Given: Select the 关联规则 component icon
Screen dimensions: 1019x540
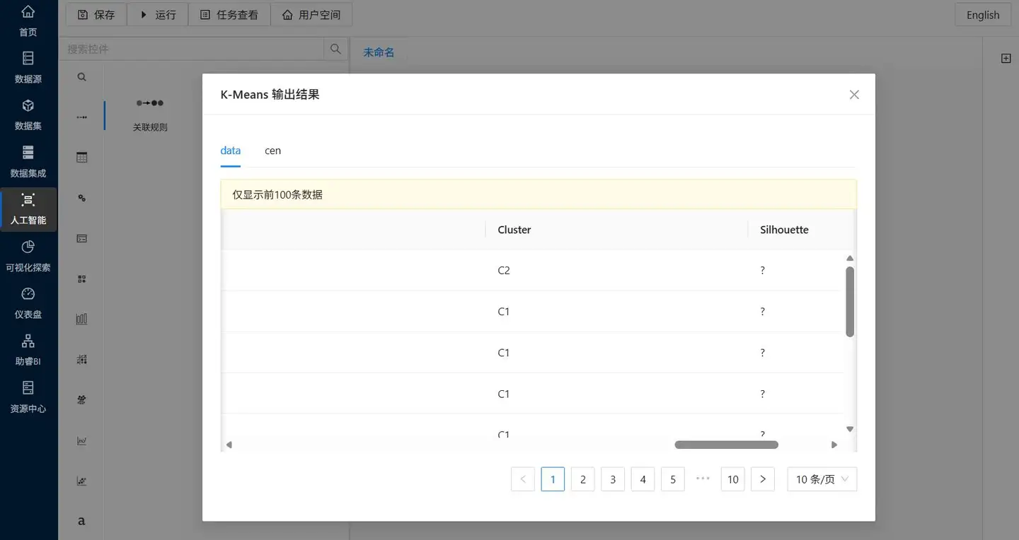Looking at the screenshot, I should (150, 103).
